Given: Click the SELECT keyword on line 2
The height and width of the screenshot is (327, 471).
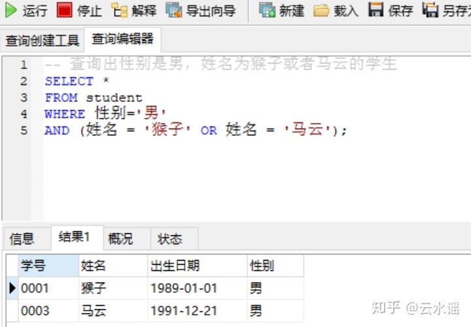Looking at the screenshot, I should click(x=69, y=81).
